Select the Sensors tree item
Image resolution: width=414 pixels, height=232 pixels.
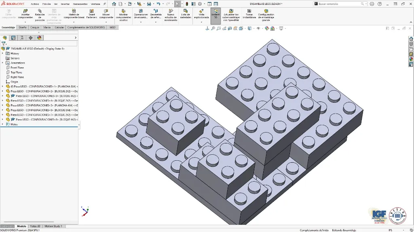click(x=15, y=58)
